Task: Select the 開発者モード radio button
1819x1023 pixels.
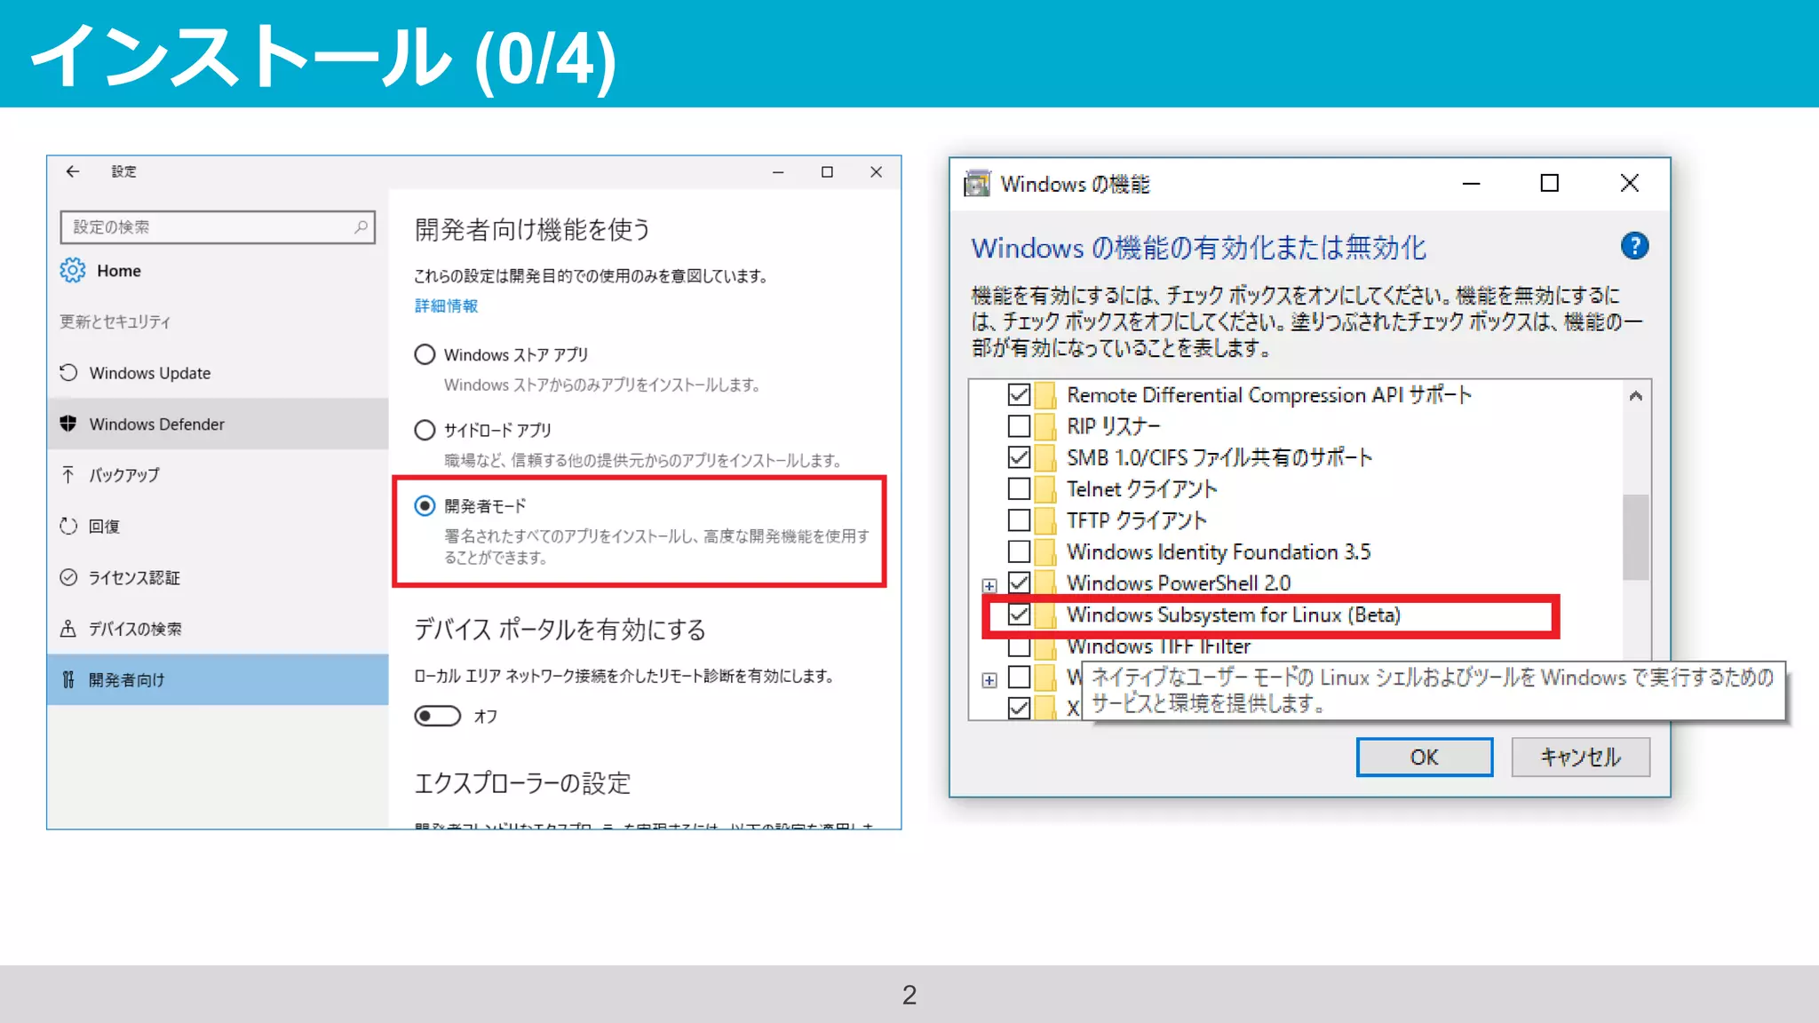Action: pos(425,506)
